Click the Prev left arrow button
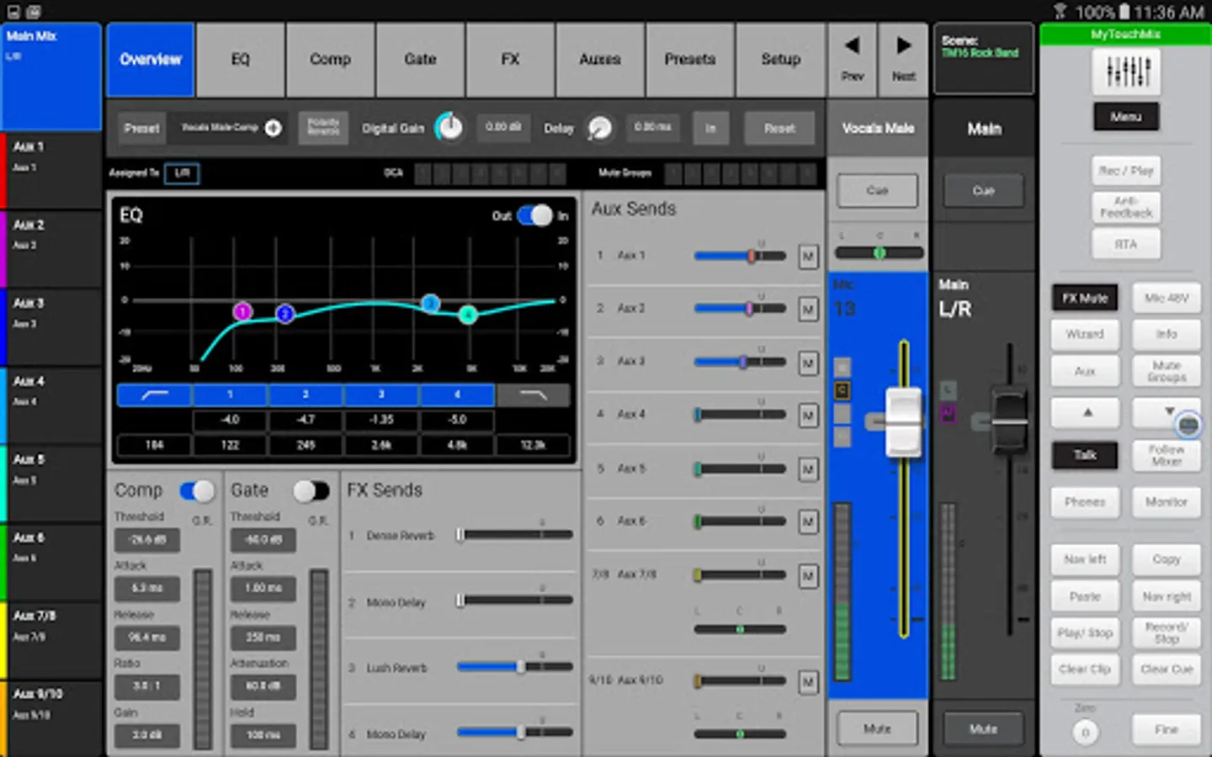 852,59
